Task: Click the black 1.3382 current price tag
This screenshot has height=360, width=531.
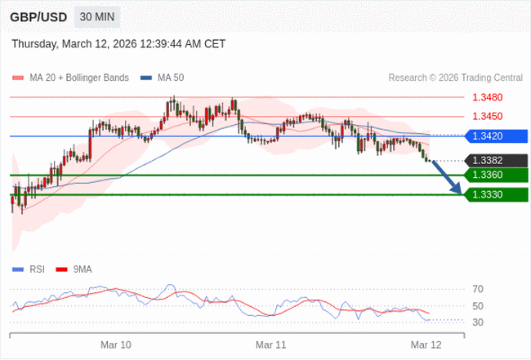Action: [495, 161]
